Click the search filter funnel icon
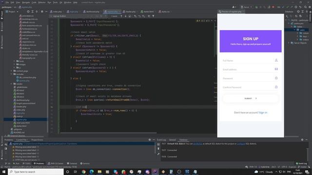The image size is (312, 175). tap(153, 16)
